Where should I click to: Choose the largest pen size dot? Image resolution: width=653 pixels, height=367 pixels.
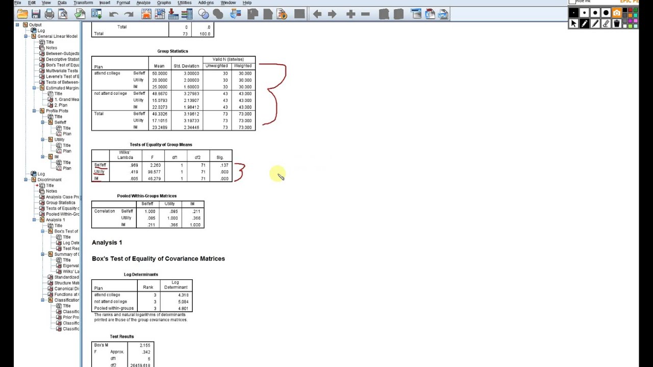(606, 13)
